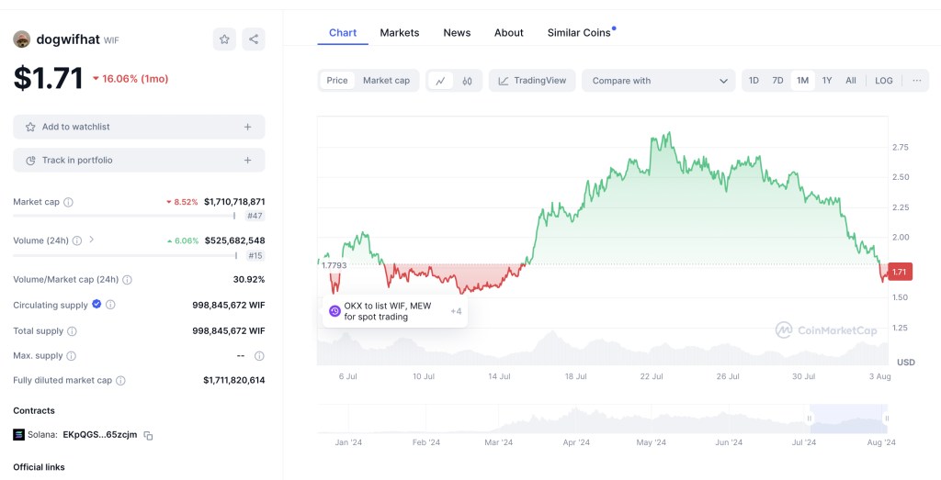Click the USD currency label on chart

905,363
